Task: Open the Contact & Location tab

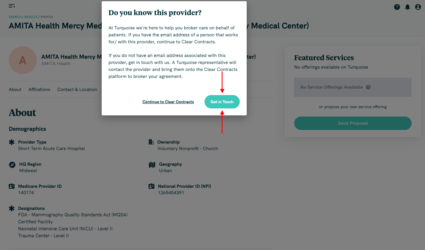Action: [x=77, y=90]
